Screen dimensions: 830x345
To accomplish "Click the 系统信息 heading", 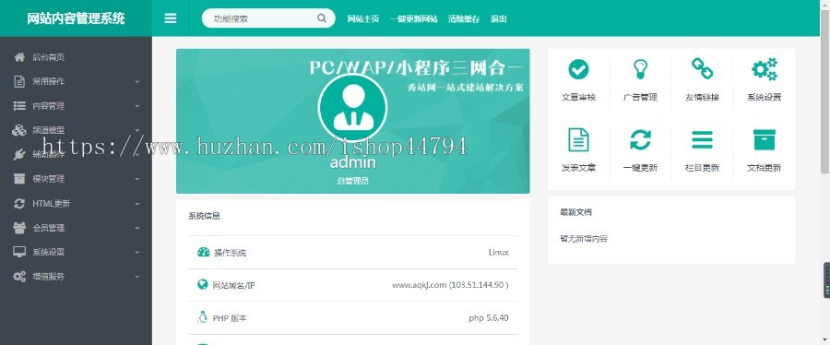I will click(205, 216).
